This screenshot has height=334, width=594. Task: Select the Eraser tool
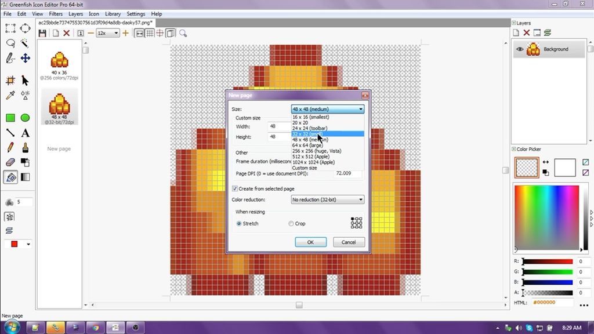pos(9,162)
